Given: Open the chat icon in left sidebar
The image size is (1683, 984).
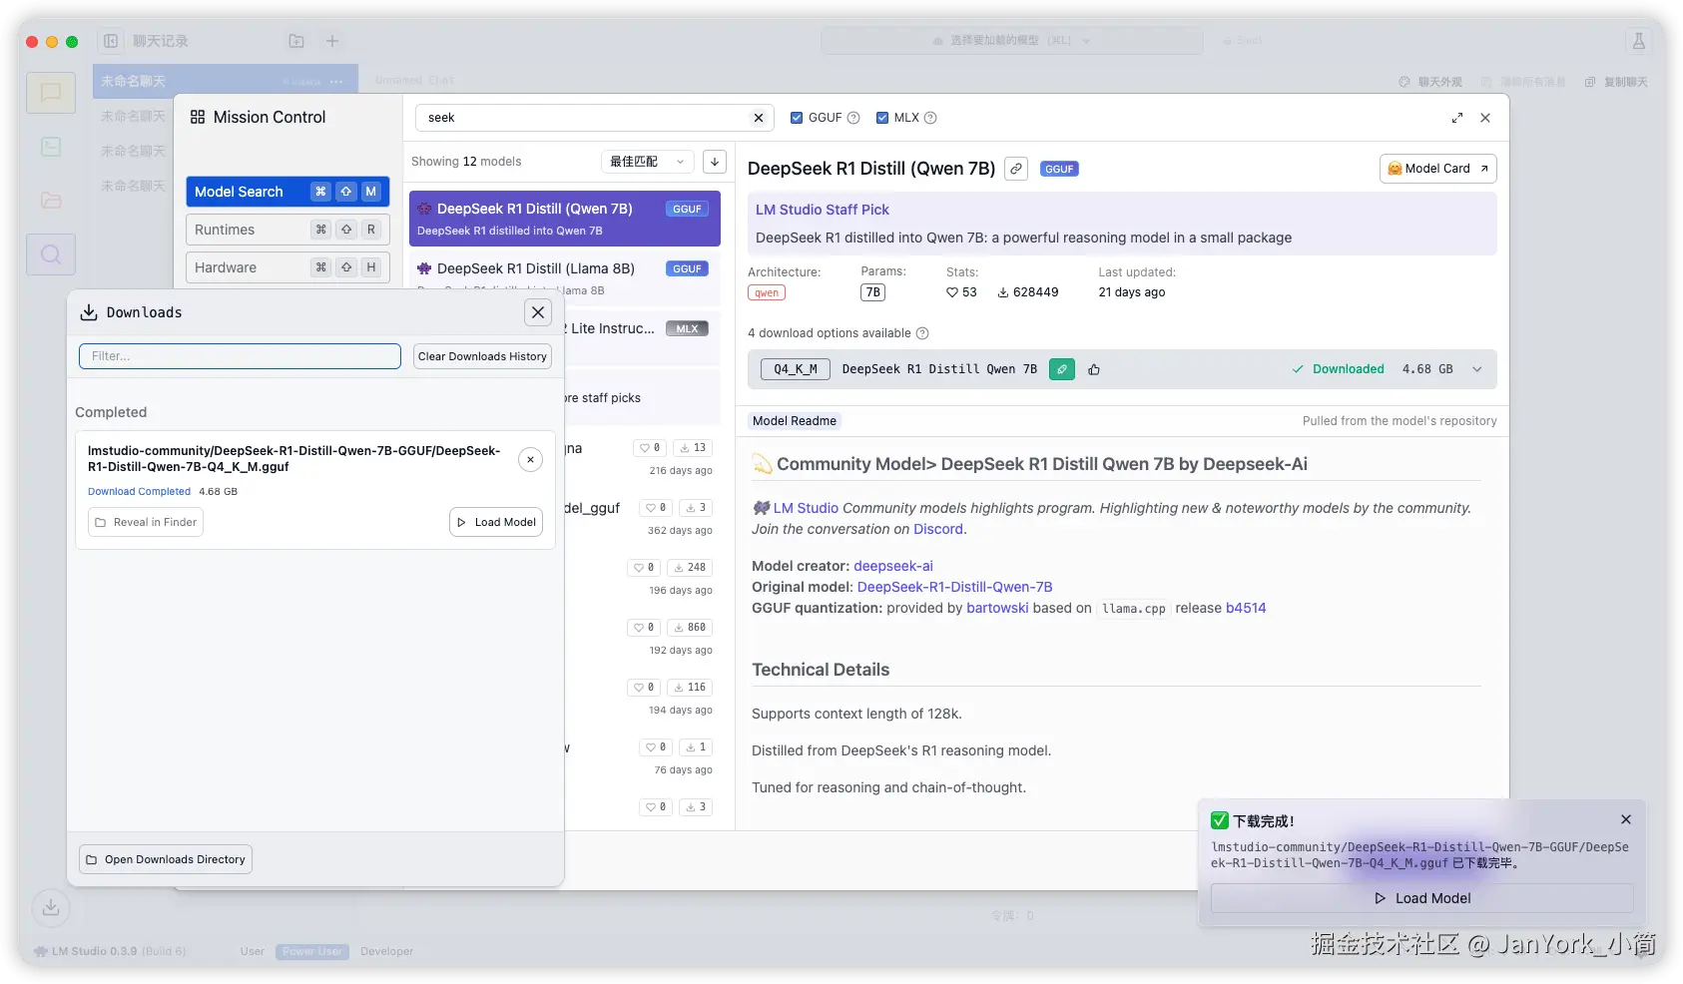Looking at the screenshot, I should click(x=51, y=93).
